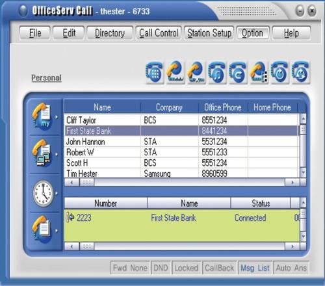Viewport: 325px width, 286px height.
Task: Click the contact list vertical scrollbar thumb
Action: pyautogui.click(x=303, y=129)
